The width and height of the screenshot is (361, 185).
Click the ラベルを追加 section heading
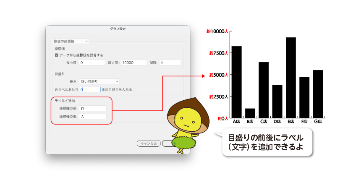[65, 101]
